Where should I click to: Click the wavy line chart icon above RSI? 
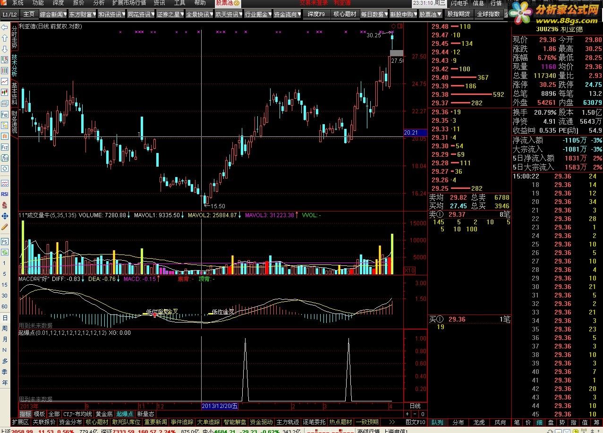tap(5, 183)
